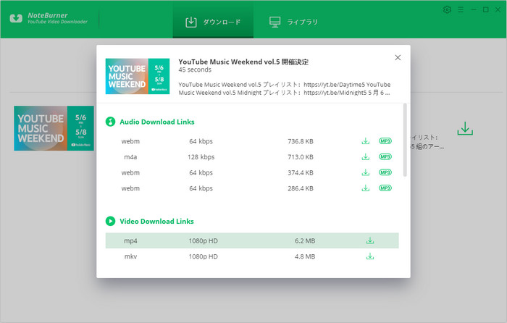Click the Video Download Links play icon

pos(110,221)
